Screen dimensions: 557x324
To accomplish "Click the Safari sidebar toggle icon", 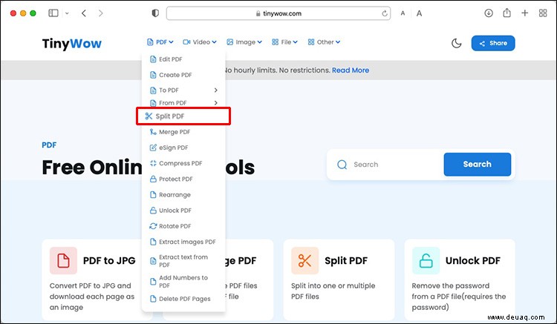I will pos(53,13).
